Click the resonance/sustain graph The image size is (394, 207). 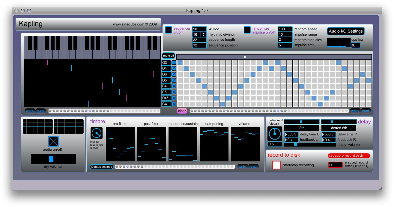click(x=183, y=144)
